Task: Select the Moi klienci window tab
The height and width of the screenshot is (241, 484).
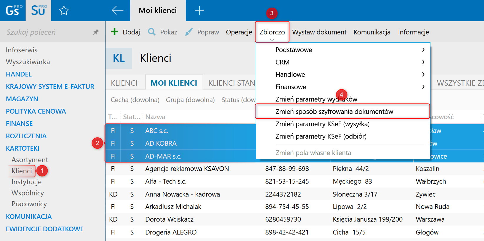Action: 158,11
